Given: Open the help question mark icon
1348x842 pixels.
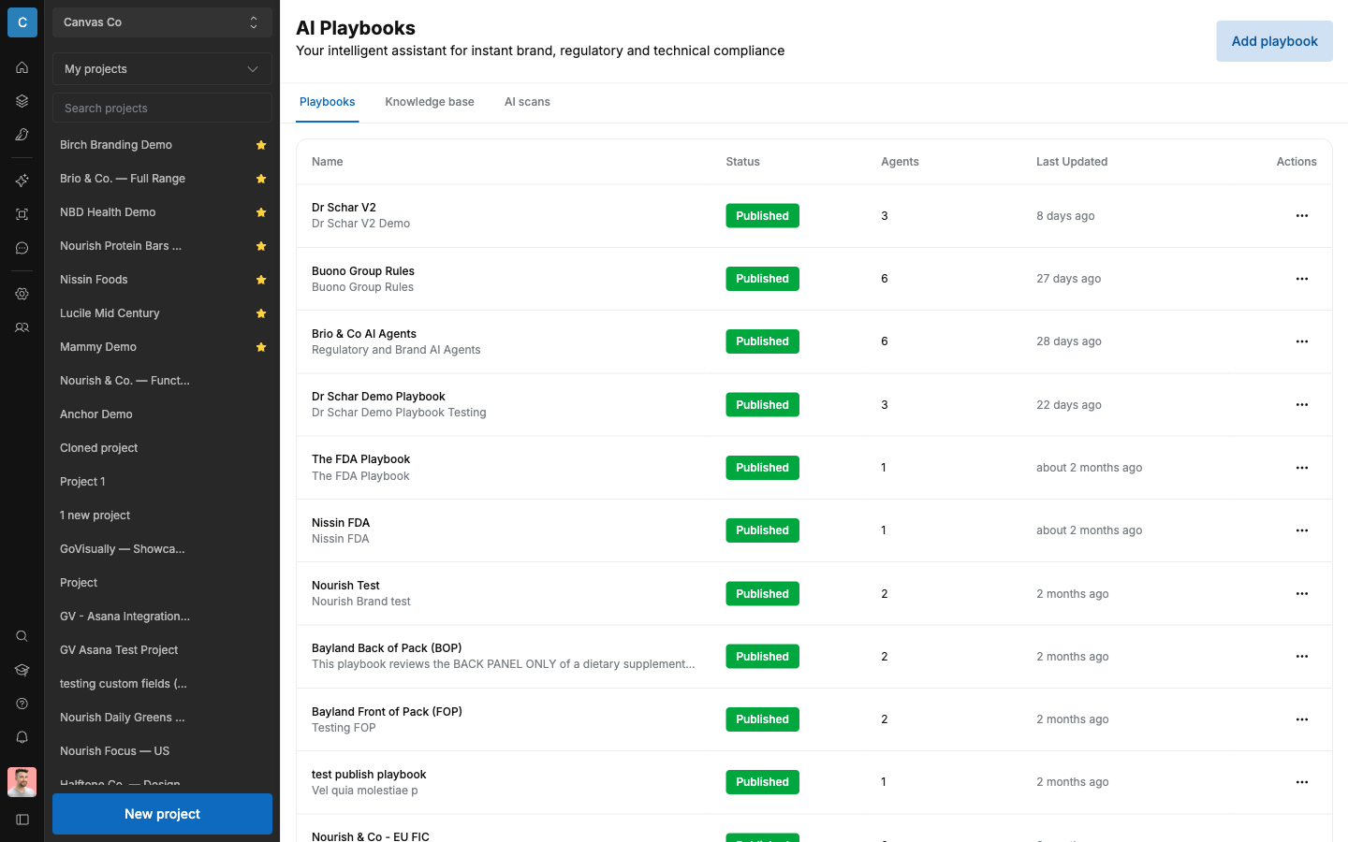Looking at the screenshot, I should (22, 704).
